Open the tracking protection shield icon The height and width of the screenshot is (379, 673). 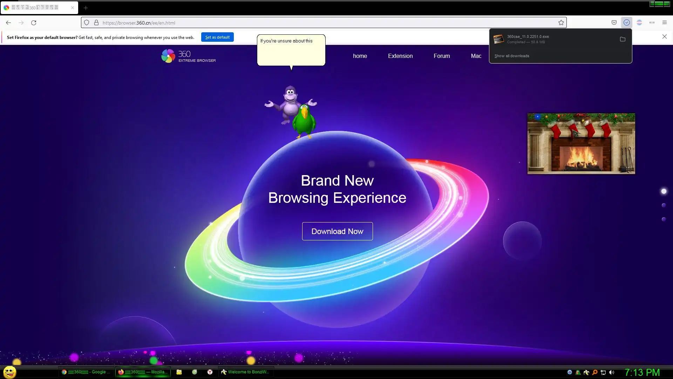click(x=87, y=23)
